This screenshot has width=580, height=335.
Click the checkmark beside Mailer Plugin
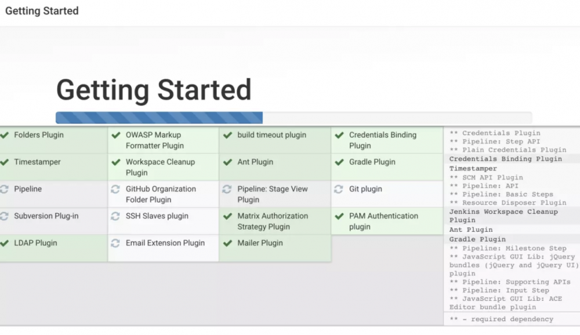[227, 243]
